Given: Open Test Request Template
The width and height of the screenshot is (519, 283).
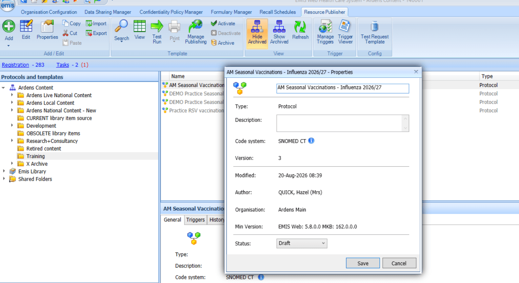Looking at the screenshot, I should pos(375,32).
